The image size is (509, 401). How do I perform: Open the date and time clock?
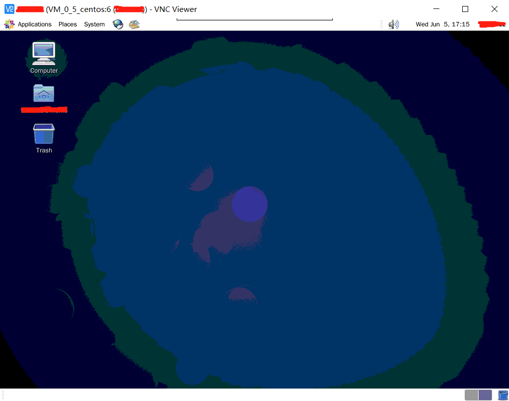pyautogui.click(x=442, y=24)
